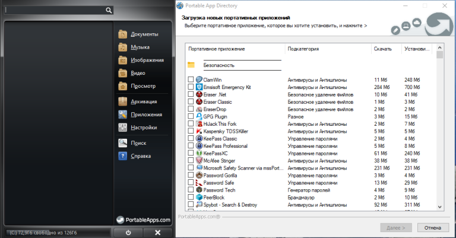Image resolution: width=456 pixels, height=238 pixels.
Task: Click the EraserDrop icon
Action: (x=199, y=109)
